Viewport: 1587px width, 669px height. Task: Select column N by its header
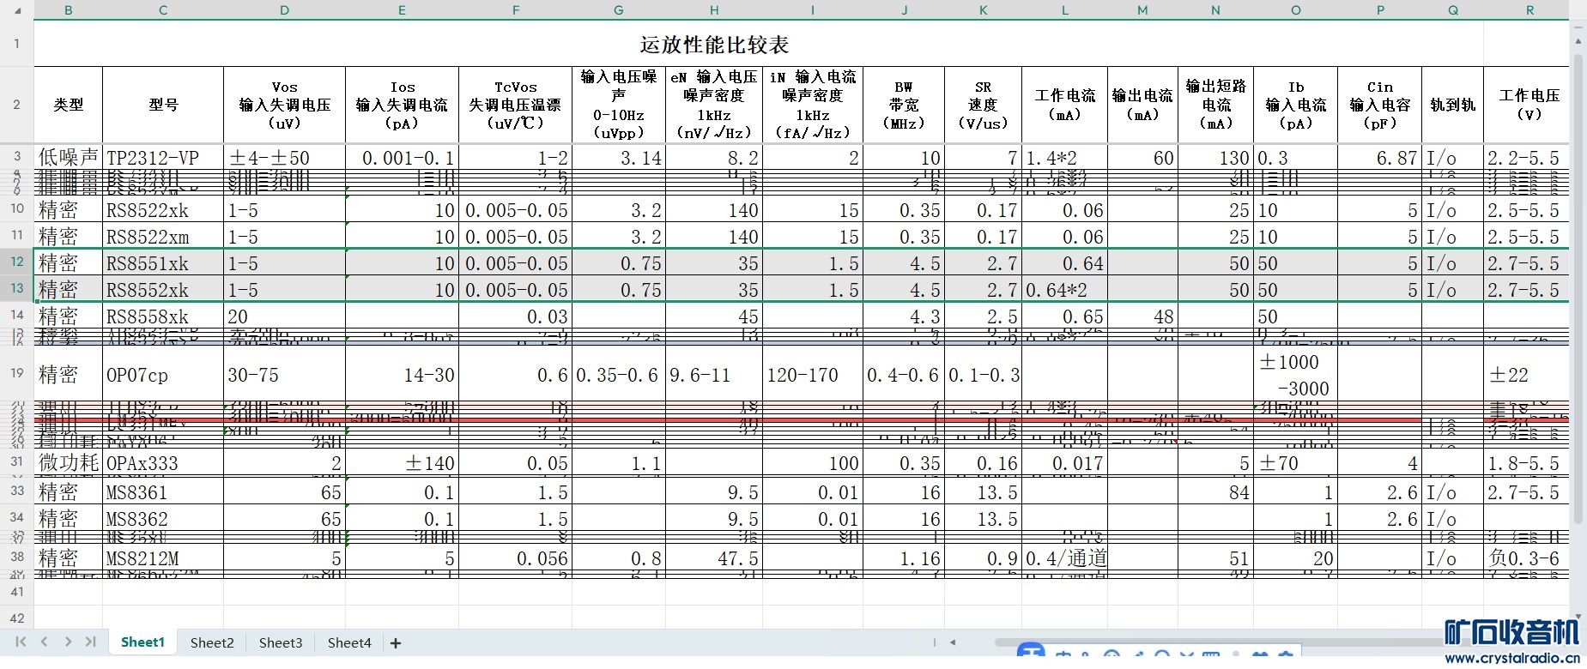click(x=1215, y=10)
